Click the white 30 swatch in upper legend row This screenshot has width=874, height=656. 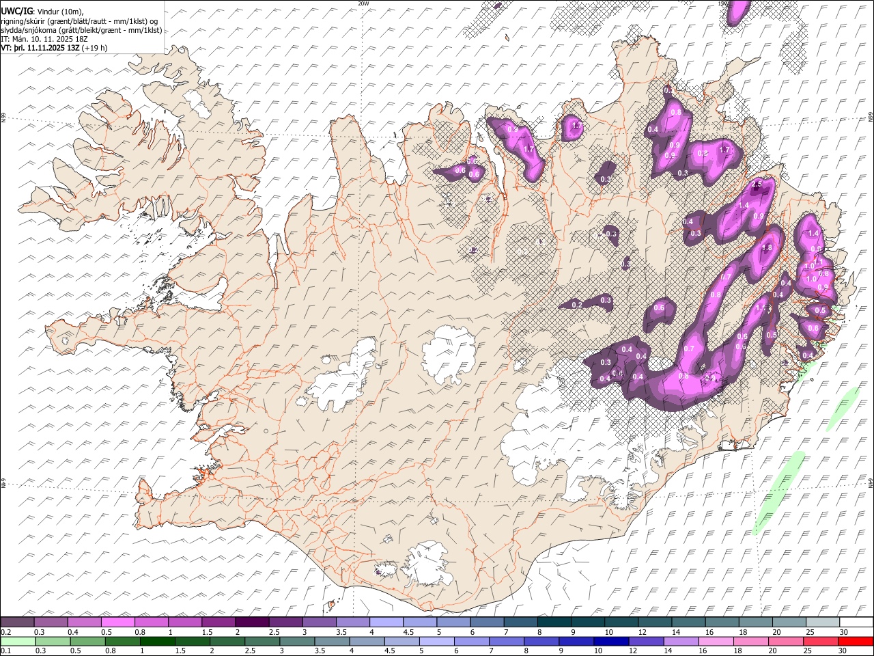(x=856, y=622)
